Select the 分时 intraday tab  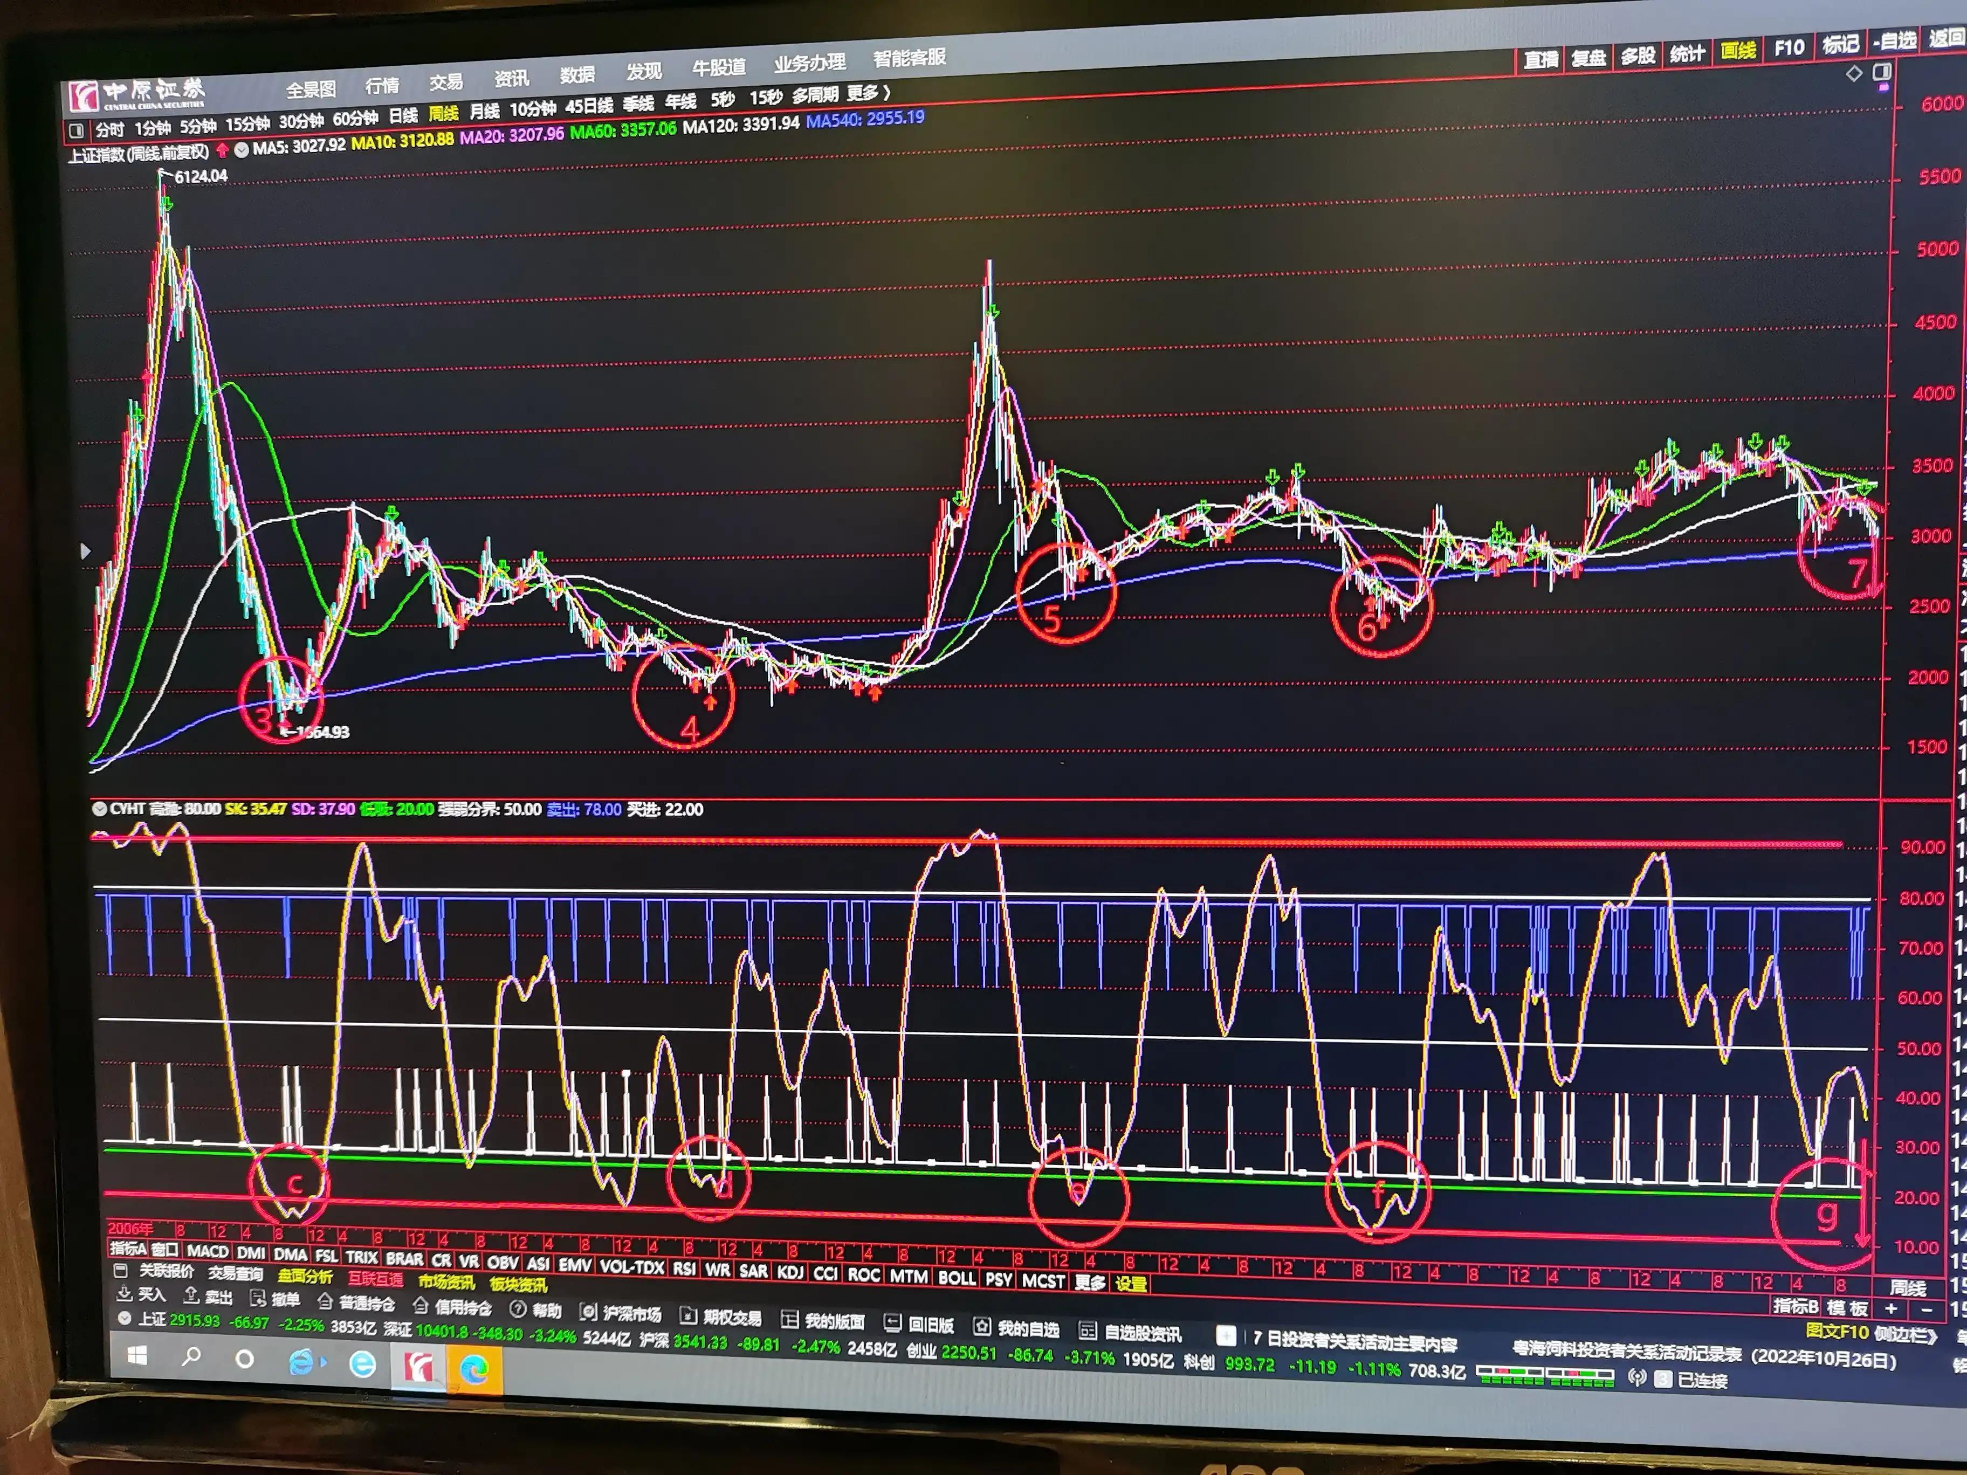click(109, 130)
